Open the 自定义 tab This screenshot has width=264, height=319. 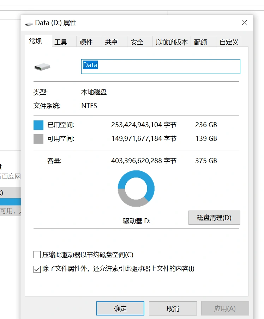pyautogui.click(x=229, y=42)
